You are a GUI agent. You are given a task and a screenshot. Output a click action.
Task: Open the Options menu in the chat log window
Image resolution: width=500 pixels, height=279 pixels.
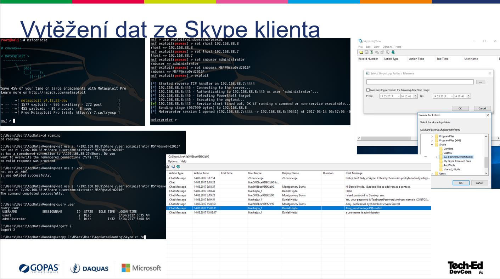173,161
